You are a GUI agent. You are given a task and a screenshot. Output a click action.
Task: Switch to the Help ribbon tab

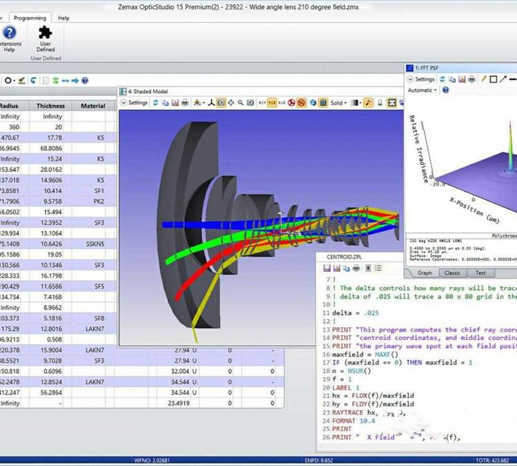pyautogui.click(x=63, y=18)
